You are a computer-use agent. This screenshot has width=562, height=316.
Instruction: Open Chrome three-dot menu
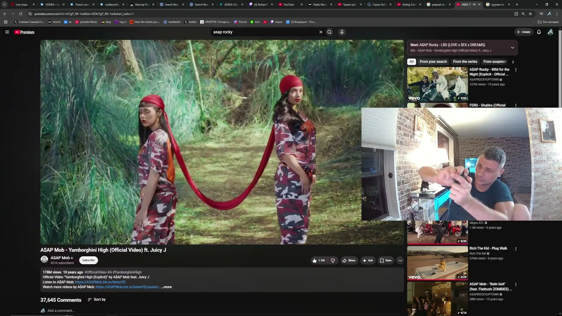tap(556, 14)
